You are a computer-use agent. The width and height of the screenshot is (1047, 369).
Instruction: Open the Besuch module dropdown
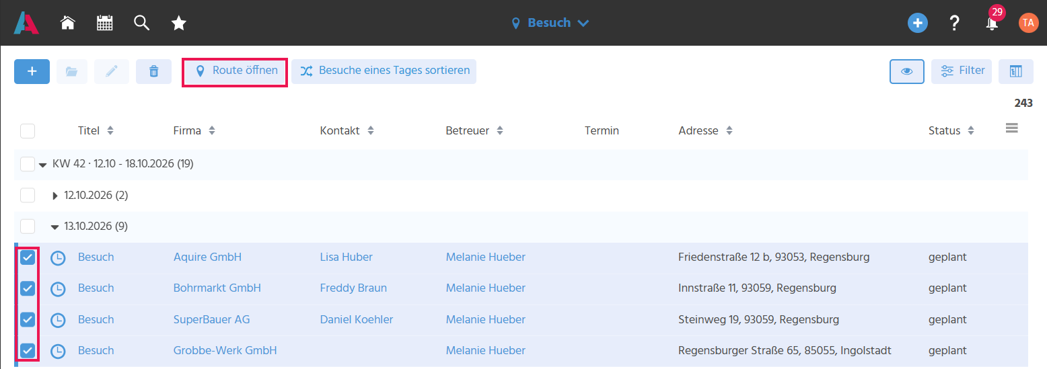point(550,23)
